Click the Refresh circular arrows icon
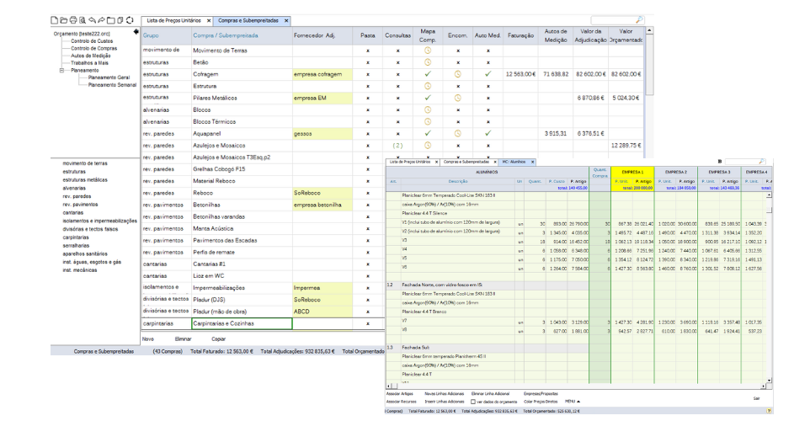The width and height of the screenshot is (794, 421). coord(130,20)
